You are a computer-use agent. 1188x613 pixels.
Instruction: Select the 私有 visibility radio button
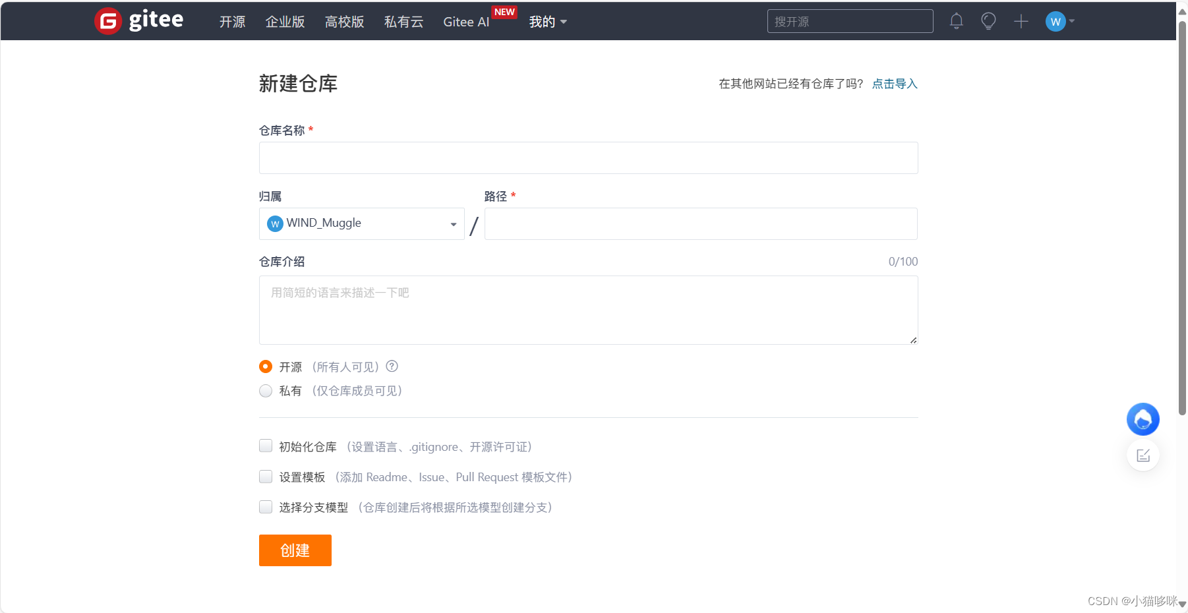point(265,390)
